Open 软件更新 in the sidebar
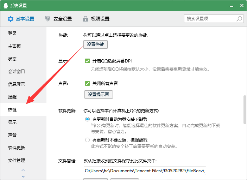The image size is (247, 180). (x=23, y=148)
